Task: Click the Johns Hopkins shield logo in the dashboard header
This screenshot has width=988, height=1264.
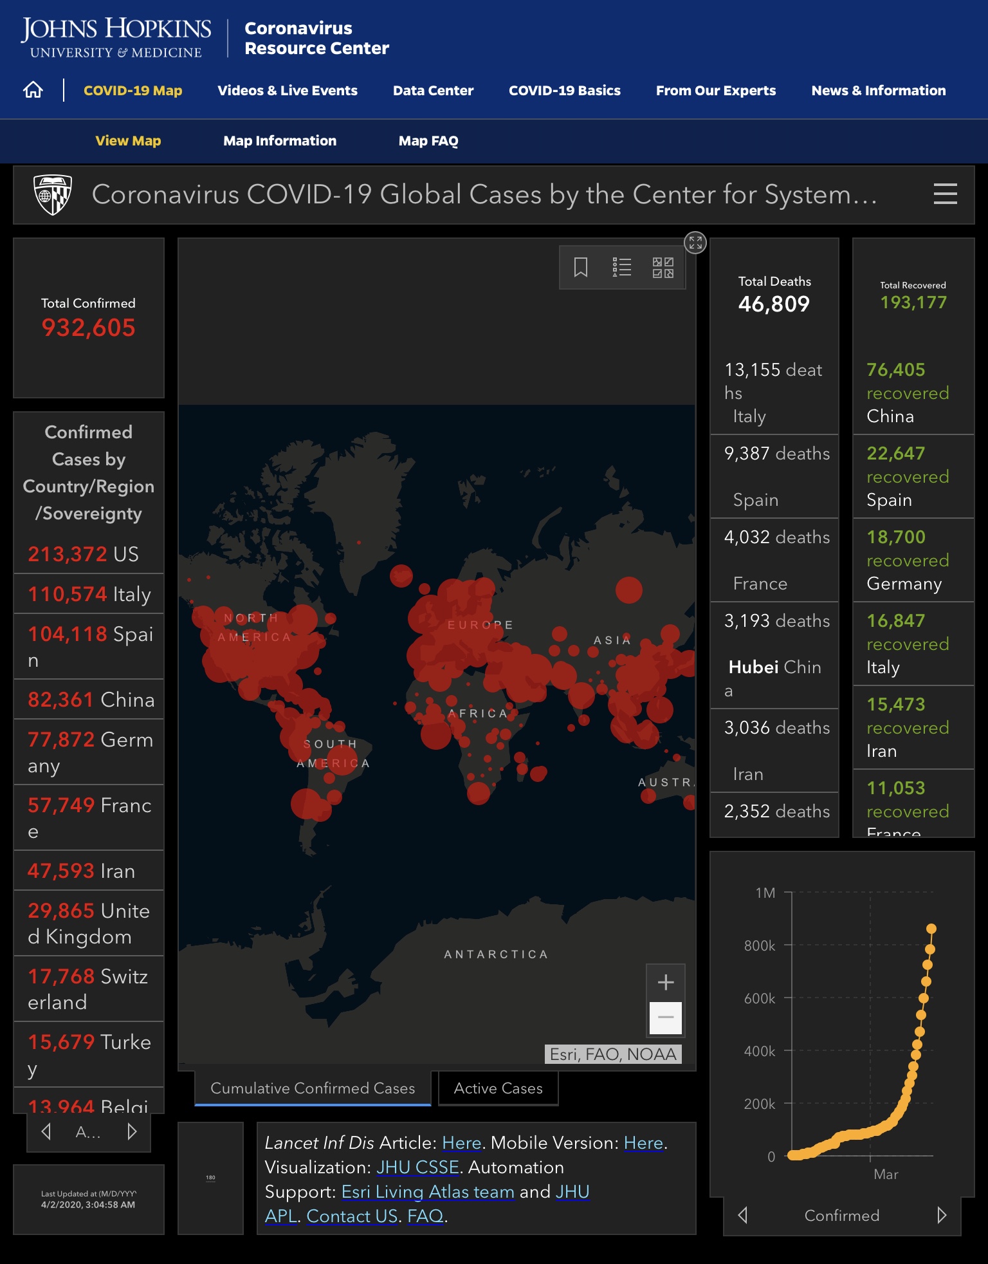Action: coord(52,194)
